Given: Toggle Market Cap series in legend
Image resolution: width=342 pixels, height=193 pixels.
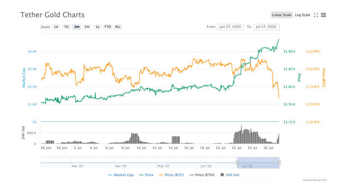Looking at the screenshot, I should pyautogui.click(x=121, y=175).
